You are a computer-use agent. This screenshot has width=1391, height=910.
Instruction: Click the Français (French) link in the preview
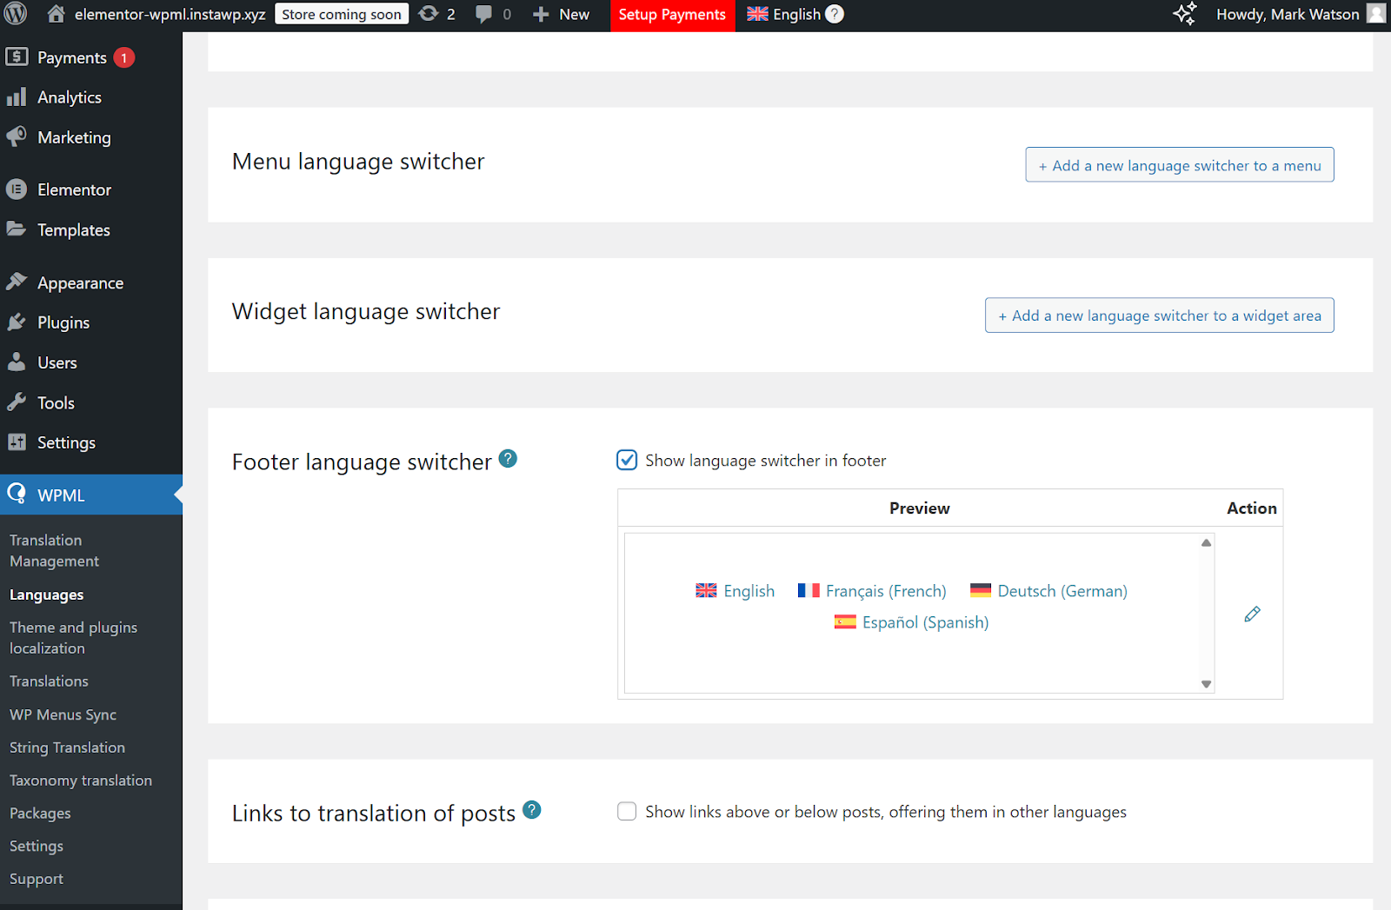pyautogui.click(x=886, y=591)
